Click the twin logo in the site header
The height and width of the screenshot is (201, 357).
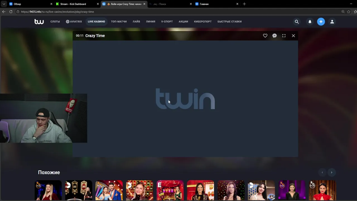coord(39,21)
